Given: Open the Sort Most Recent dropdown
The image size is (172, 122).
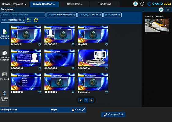Looking at the screenshot, I should (13, 20).
